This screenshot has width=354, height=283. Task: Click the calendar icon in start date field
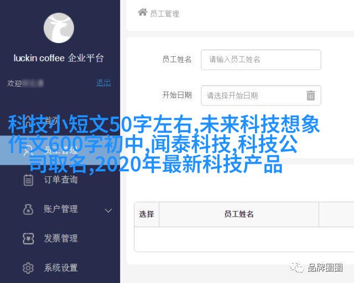pos(311,95)
